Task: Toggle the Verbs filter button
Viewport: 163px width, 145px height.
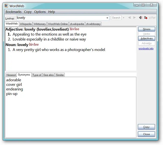Action: tap(147, 34)
